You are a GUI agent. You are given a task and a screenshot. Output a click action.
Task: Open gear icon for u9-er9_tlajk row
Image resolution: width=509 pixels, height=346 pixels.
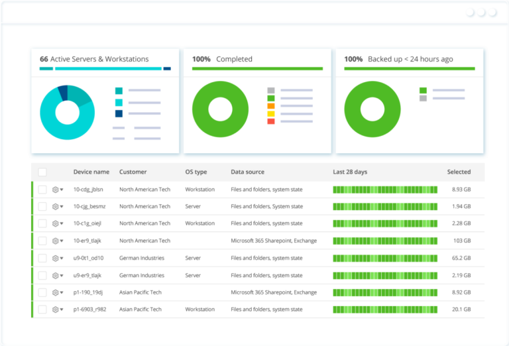coord(56,276)
